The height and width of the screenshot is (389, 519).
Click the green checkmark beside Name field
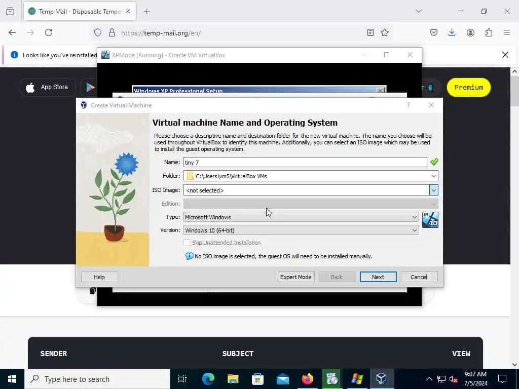[434, 162]
